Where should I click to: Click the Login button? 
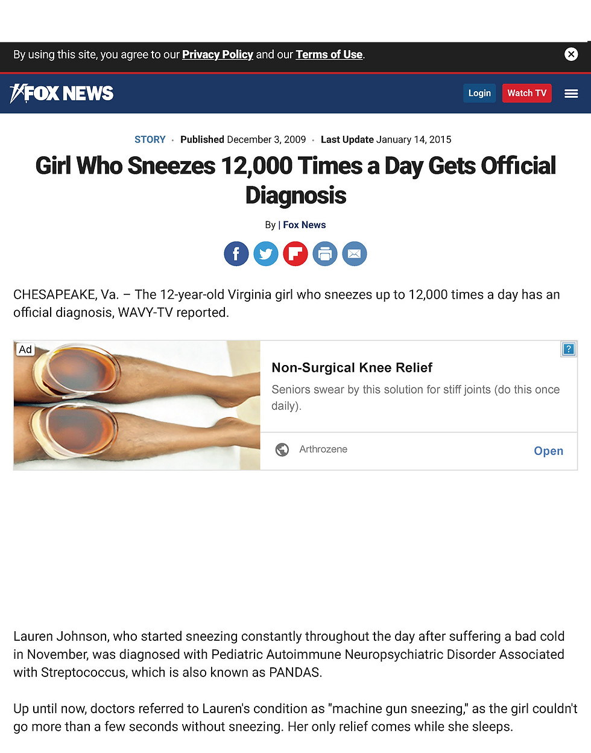pos(479,93)
